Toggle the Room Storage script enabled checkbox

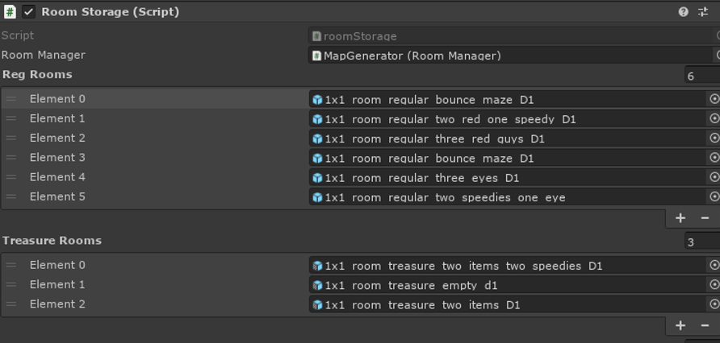pos(28,12)
